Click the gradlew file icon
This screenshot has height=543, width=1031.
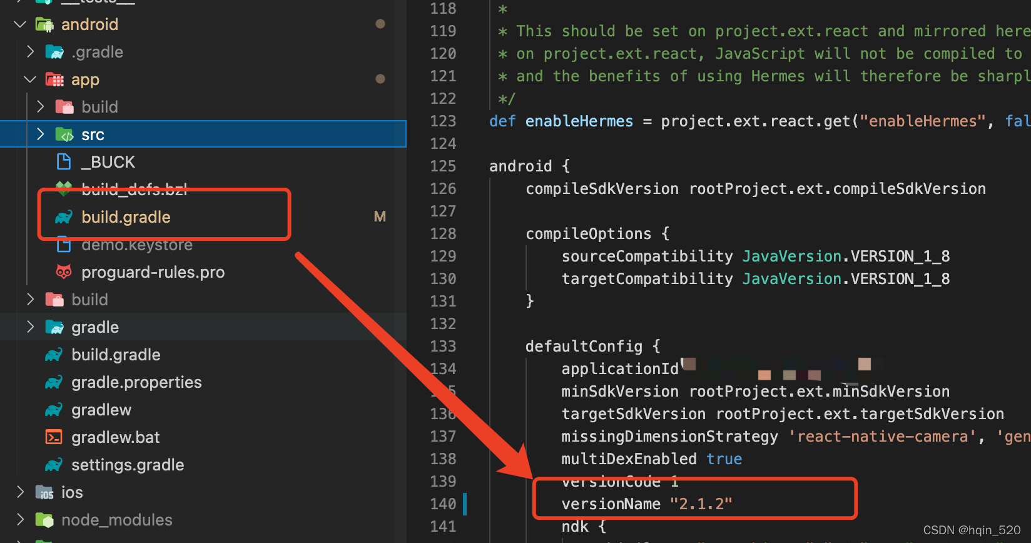coord(54,410)
